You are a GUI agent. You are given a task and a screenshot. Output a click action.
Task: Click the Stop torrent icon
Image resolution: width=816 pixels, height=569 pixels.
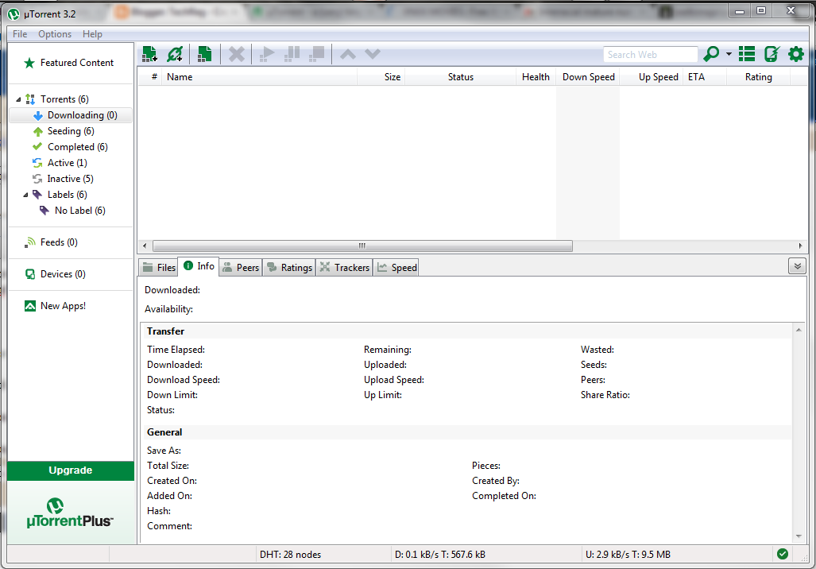point(316,53)
